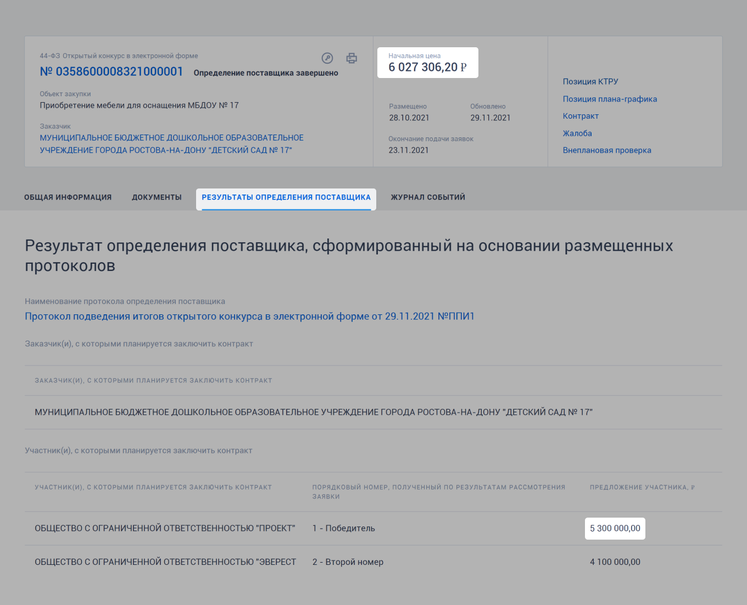Click the 2 - Второй номер cell
This screenshot has height=605, width=747.
(348, 562)
